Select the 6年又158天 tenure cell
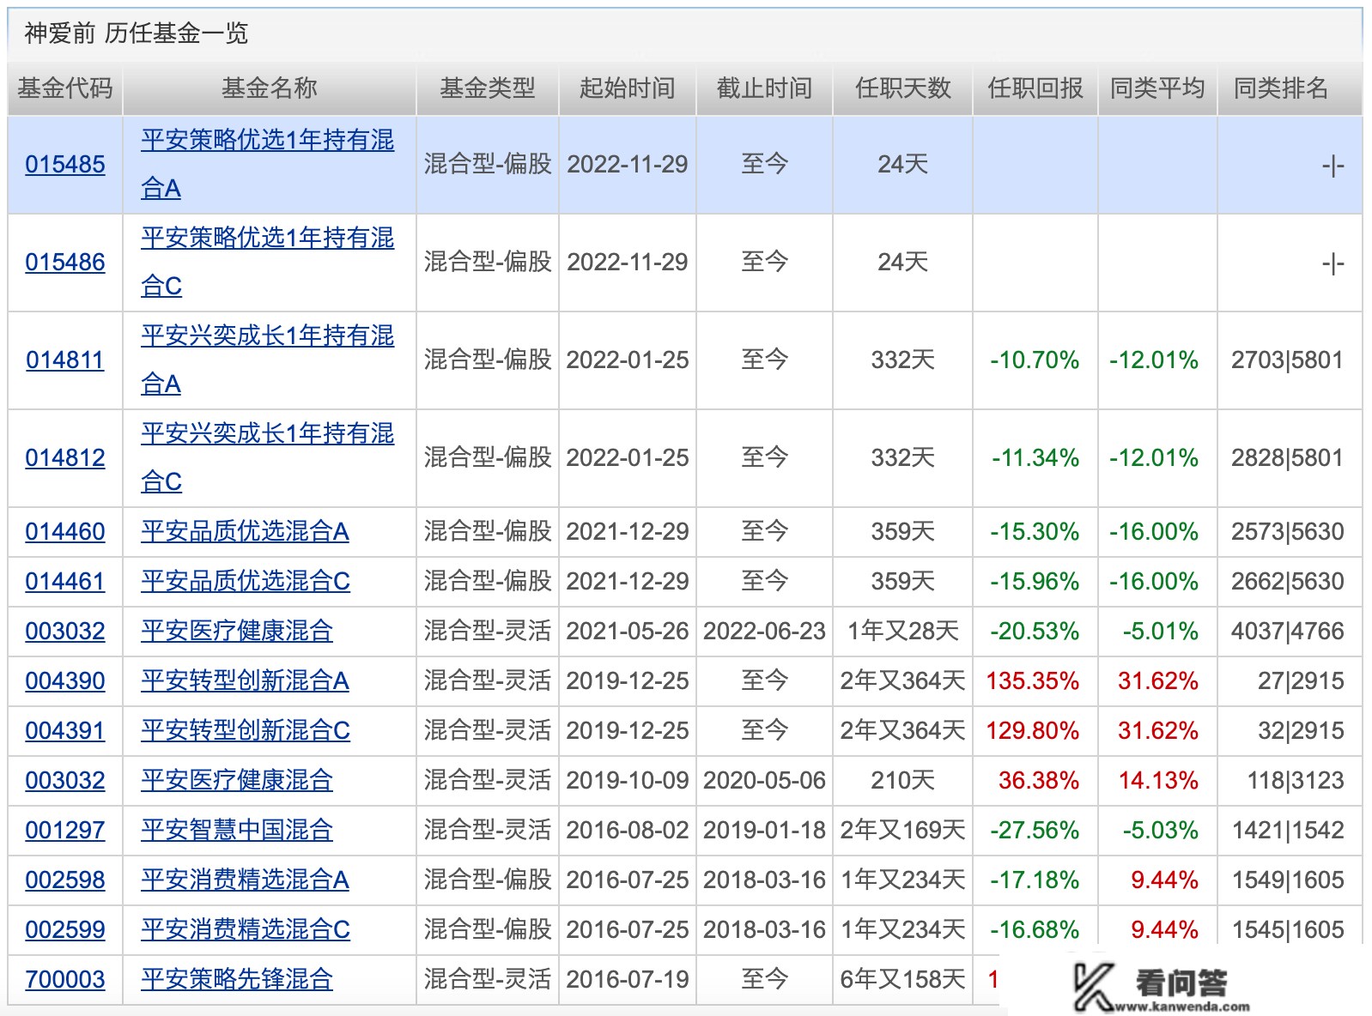This screenshot has width=1372, height=1016. pyautogui.click(x=902, y=980)
